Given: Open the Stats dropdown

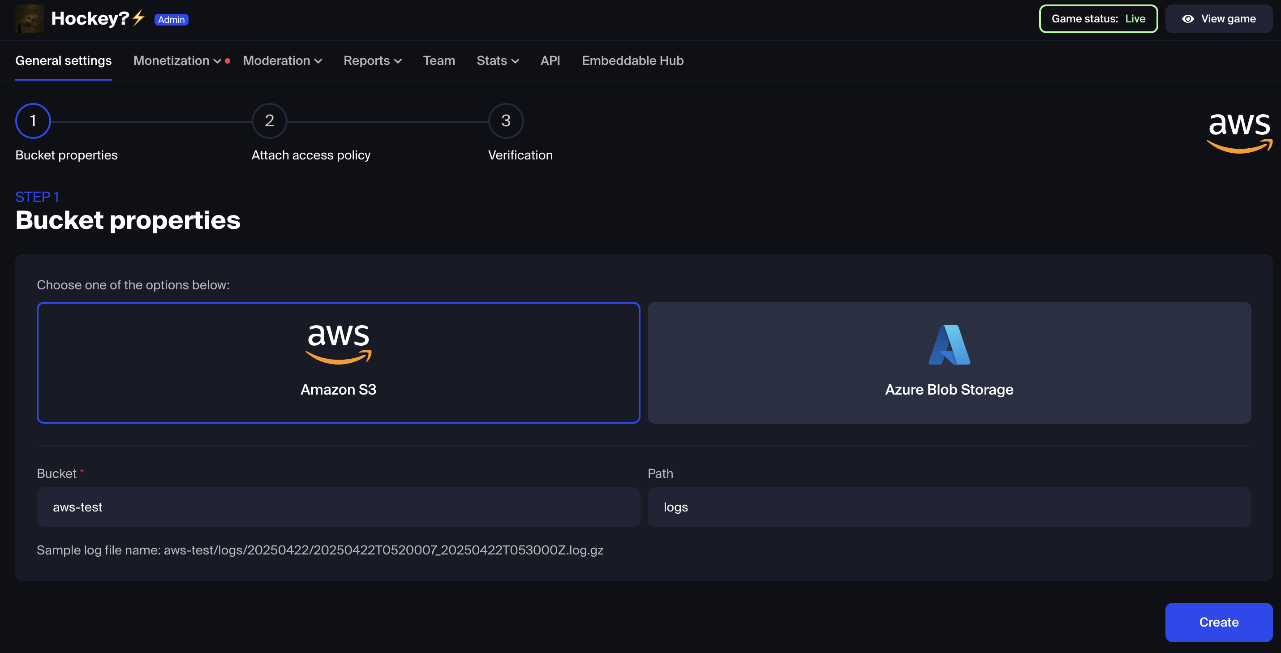Looking at the screenshot, I should click(x=497, y=60).
